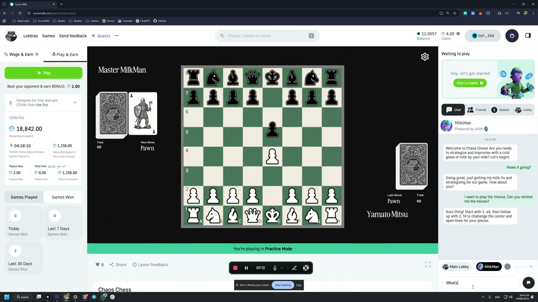
Task: Expand microphone options dropdown arrow
Action: [282, 268]
